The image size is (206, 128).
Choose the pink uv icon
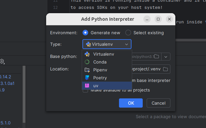click(x=87, y=86)
